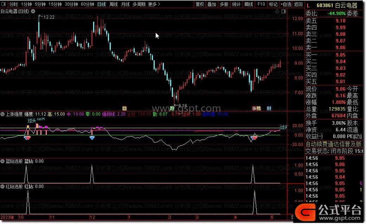Click the diamond icon at the chart's top right

[x=277, y=11]
